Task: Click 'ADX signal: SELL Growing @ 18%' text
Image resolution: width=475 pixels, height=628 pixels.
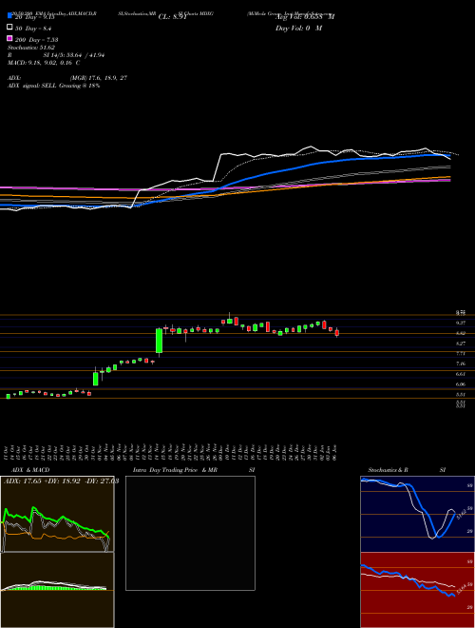Action: click(x=53, y=86)
